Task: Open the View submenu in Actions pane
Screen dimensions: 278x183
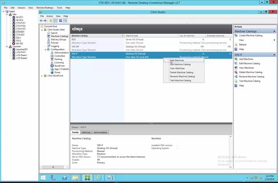Action: [254, 40]
